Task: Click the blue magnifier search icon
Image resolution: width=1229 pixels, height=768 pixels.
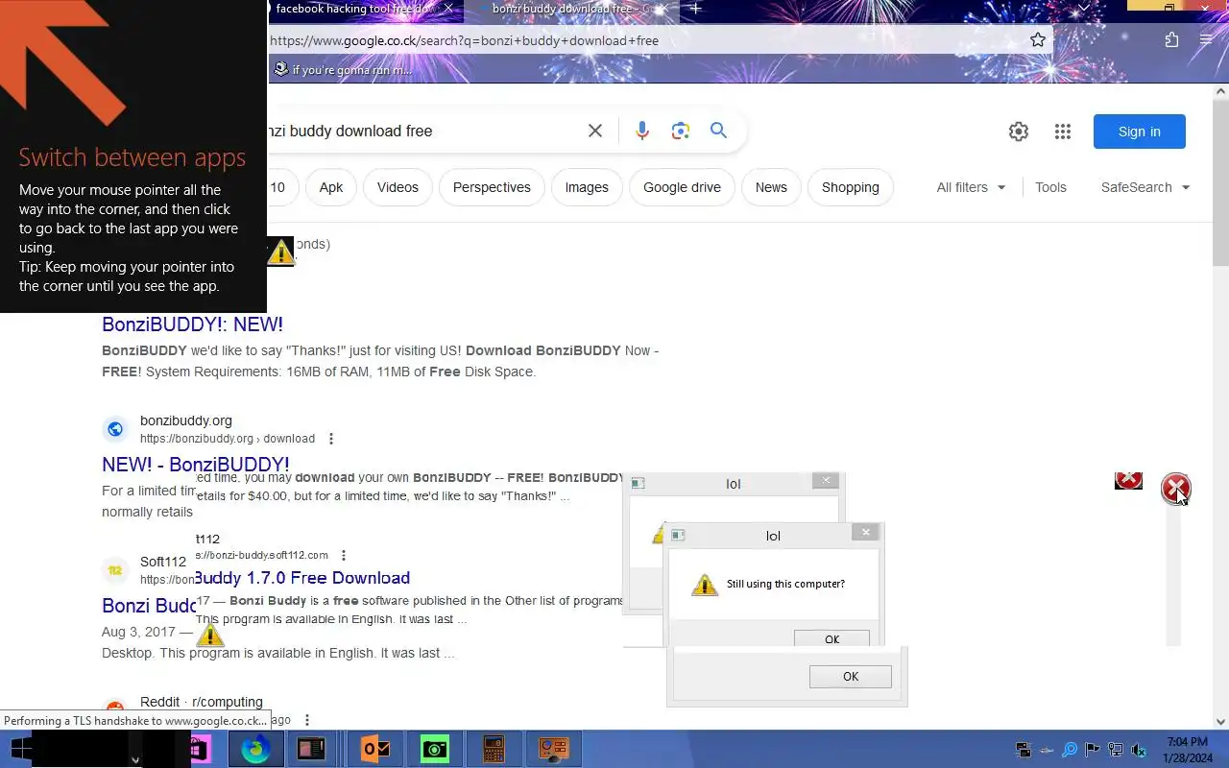Action: point(718,131)
